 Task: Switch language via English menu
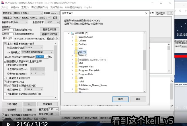click(88, 7)
